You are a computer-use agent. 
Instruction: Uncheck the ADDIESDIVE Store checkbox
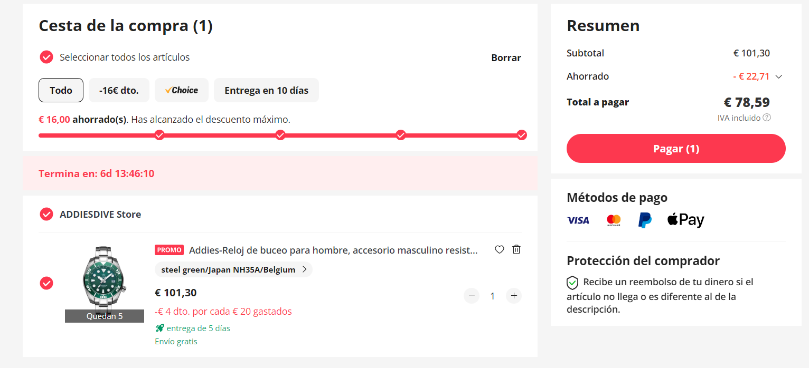coord(46,214)
